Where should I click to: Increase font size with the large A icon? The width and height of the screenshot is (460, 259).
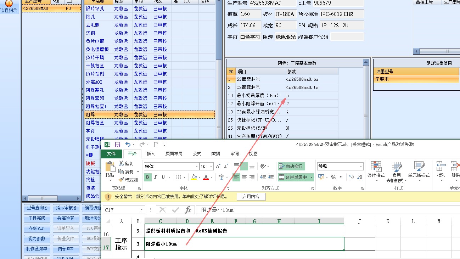click(x=218, y=166)
